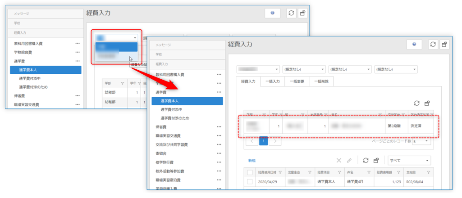
Task: Select 教科用図書購入費 in back window sidebar
Action: [x=28, y=44]
